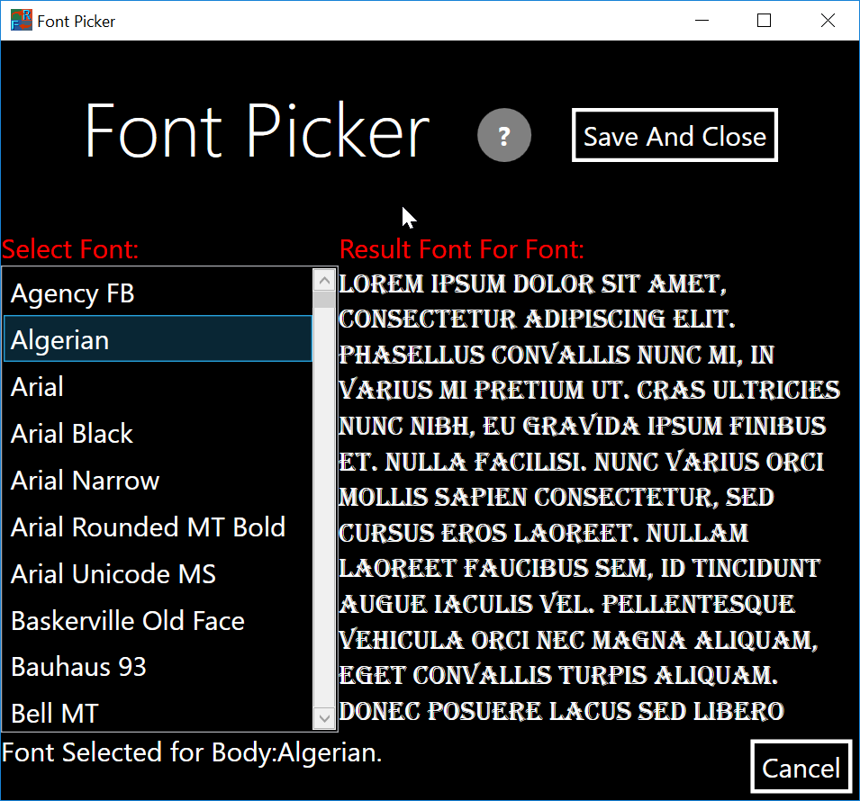Close the Font Picker window
Screen dimensions: 860x801
pyautogui.click(x=828, y=21)
